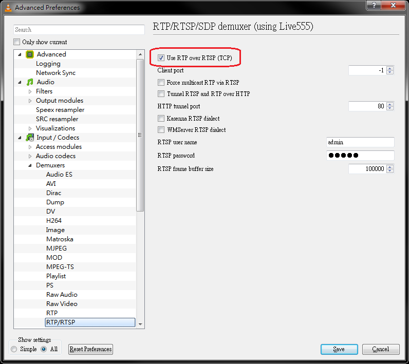Click the Advanced chip icon in tree

(30, 54)
